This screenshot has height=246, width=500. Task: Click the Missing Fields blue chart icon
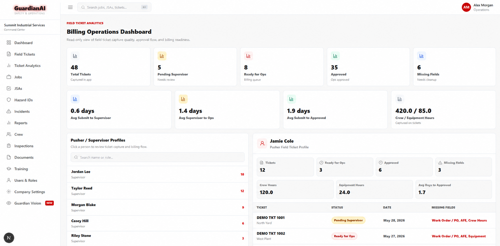coord(421,56)
